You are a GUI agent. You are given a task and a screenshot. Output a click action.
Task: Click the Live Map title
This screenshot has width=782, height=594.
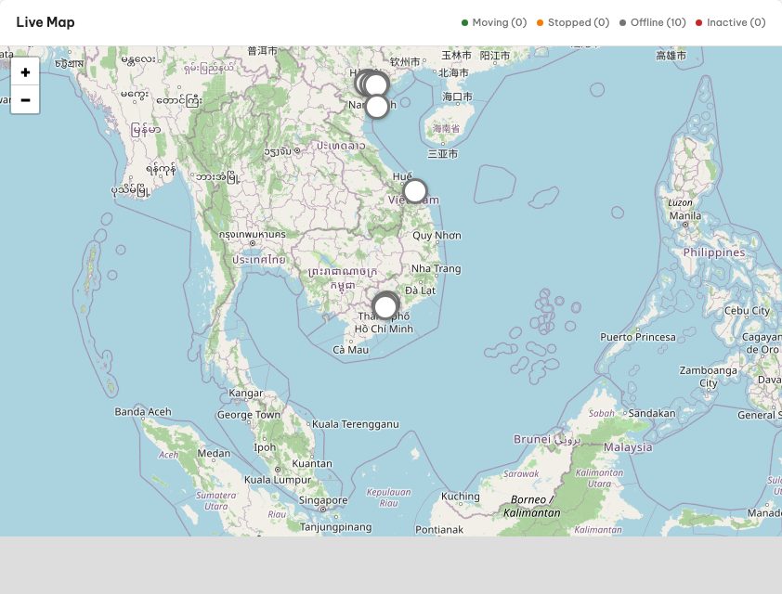46,22
